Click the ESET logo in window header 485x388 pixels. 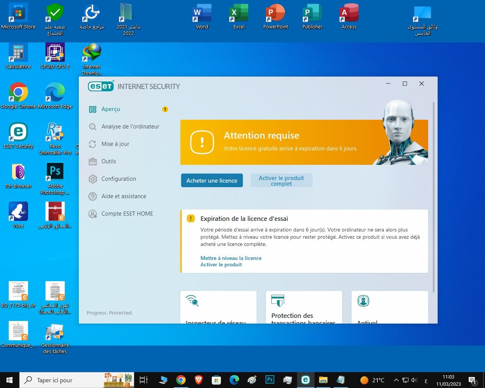click(x=100, y=86)
